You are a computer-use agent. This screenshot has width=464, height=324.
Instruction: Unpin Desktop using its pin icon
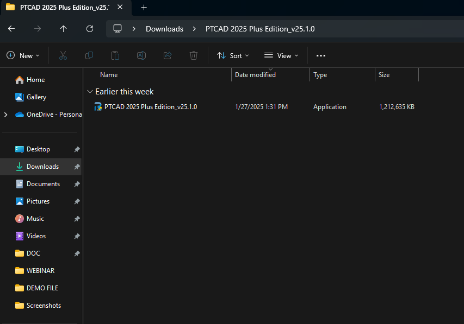(77, 149)
